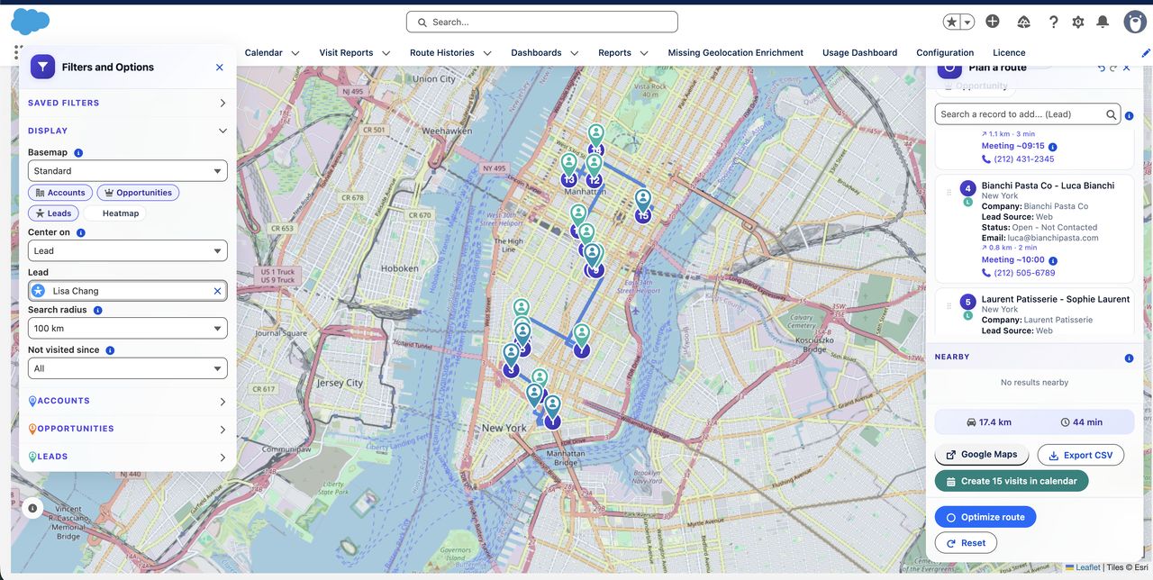Open the Search radius dropdown
The image size is (1153, 580).
(127, 328)
